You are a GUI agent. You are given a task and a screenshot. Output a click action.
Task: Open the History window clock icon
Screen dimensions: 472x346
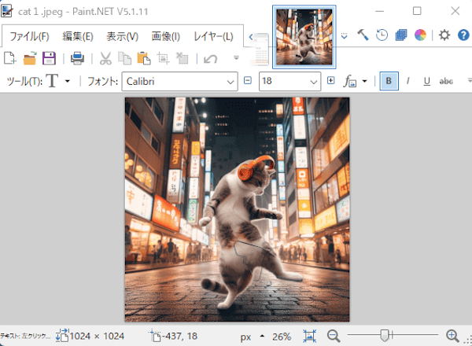(382, 35)
